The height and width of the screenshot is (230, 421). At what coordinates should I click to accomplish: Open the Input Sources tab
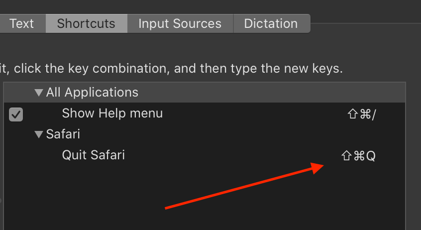coord(180,23)
